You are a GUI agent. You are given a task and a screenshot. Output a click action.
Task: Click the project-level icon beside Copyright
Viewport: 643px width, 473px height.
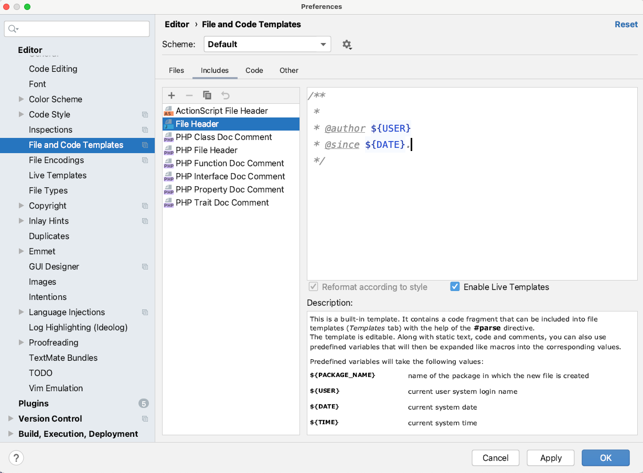[145, 206]
